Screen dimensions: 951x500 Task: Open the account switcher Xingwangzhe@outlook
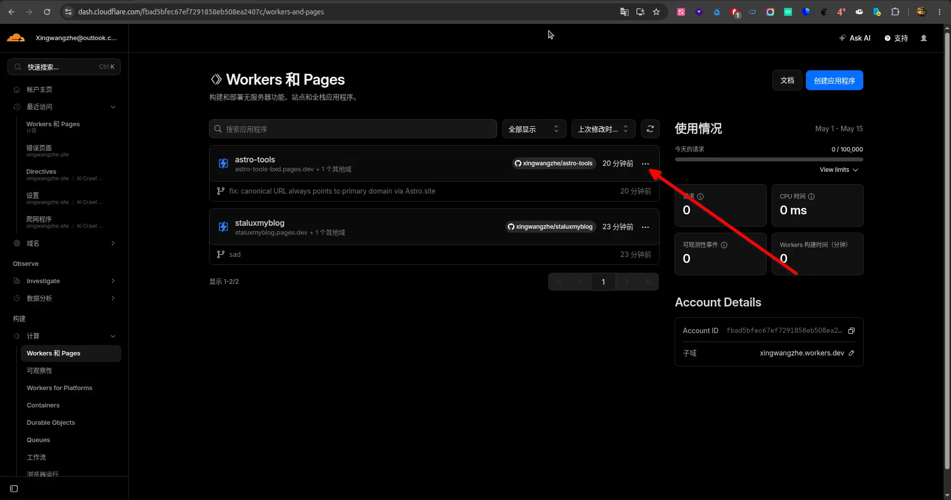click(x=76, y=38)
